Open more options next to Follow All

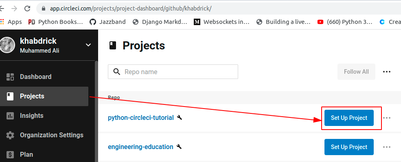(x=387, y=72)
